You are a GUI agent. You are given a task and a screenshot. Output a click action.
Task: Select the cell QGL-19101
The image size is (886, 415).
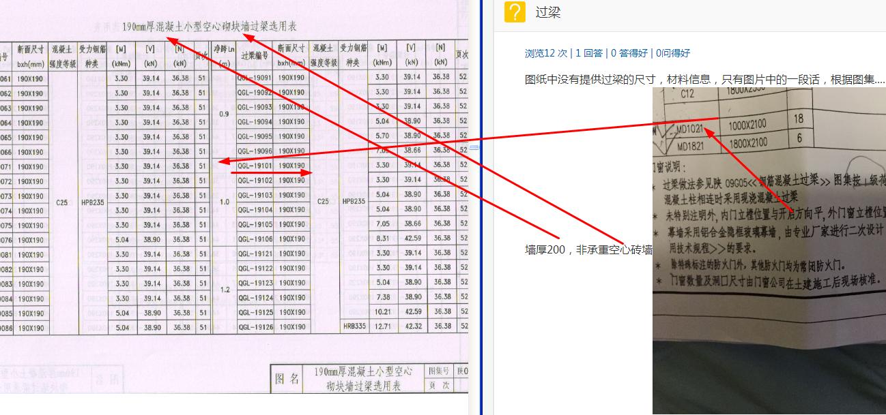(x=255, y=166)
